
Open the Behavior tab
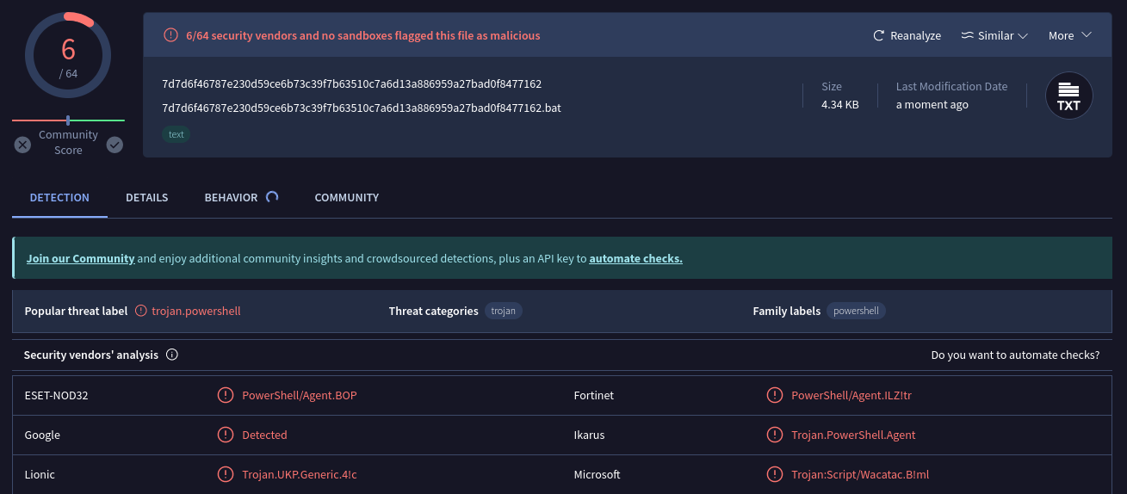(x=231, y=197)
